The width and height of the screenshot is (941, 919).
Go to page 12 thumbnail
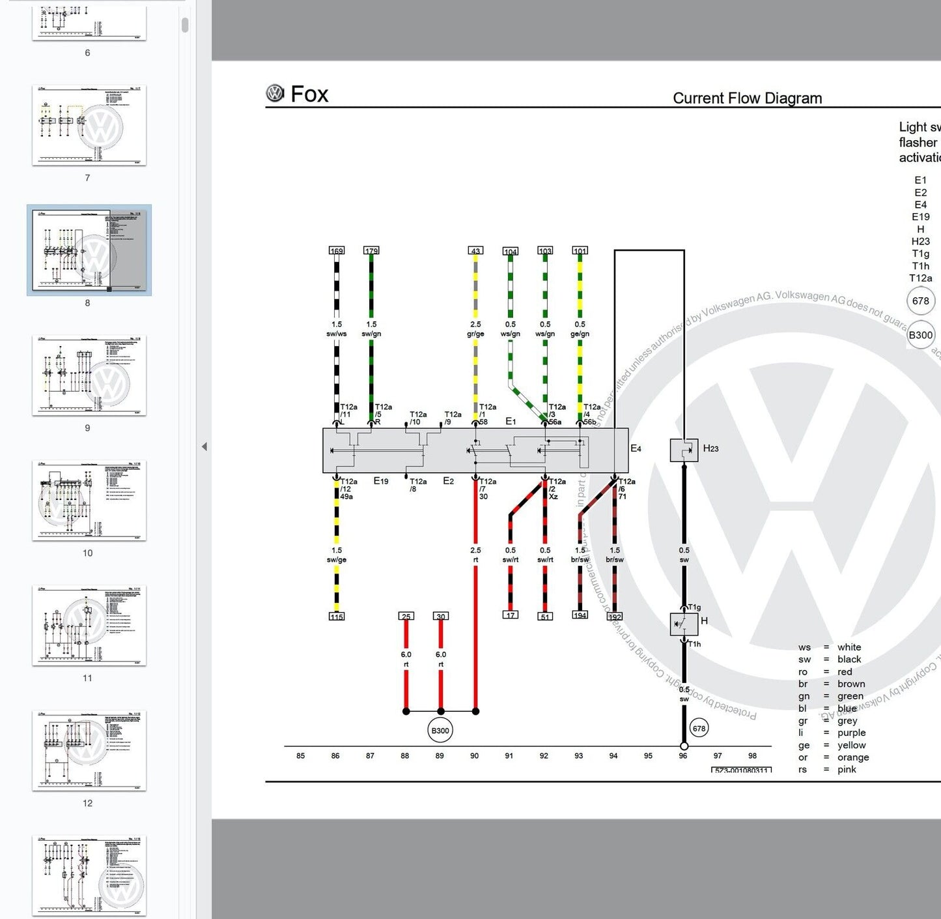[89, 751]
